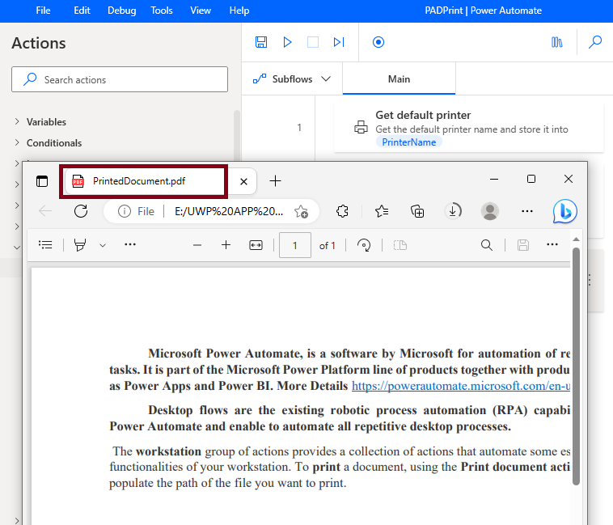
Task: Zoom out the PDF
Action: tap(197, 245)
